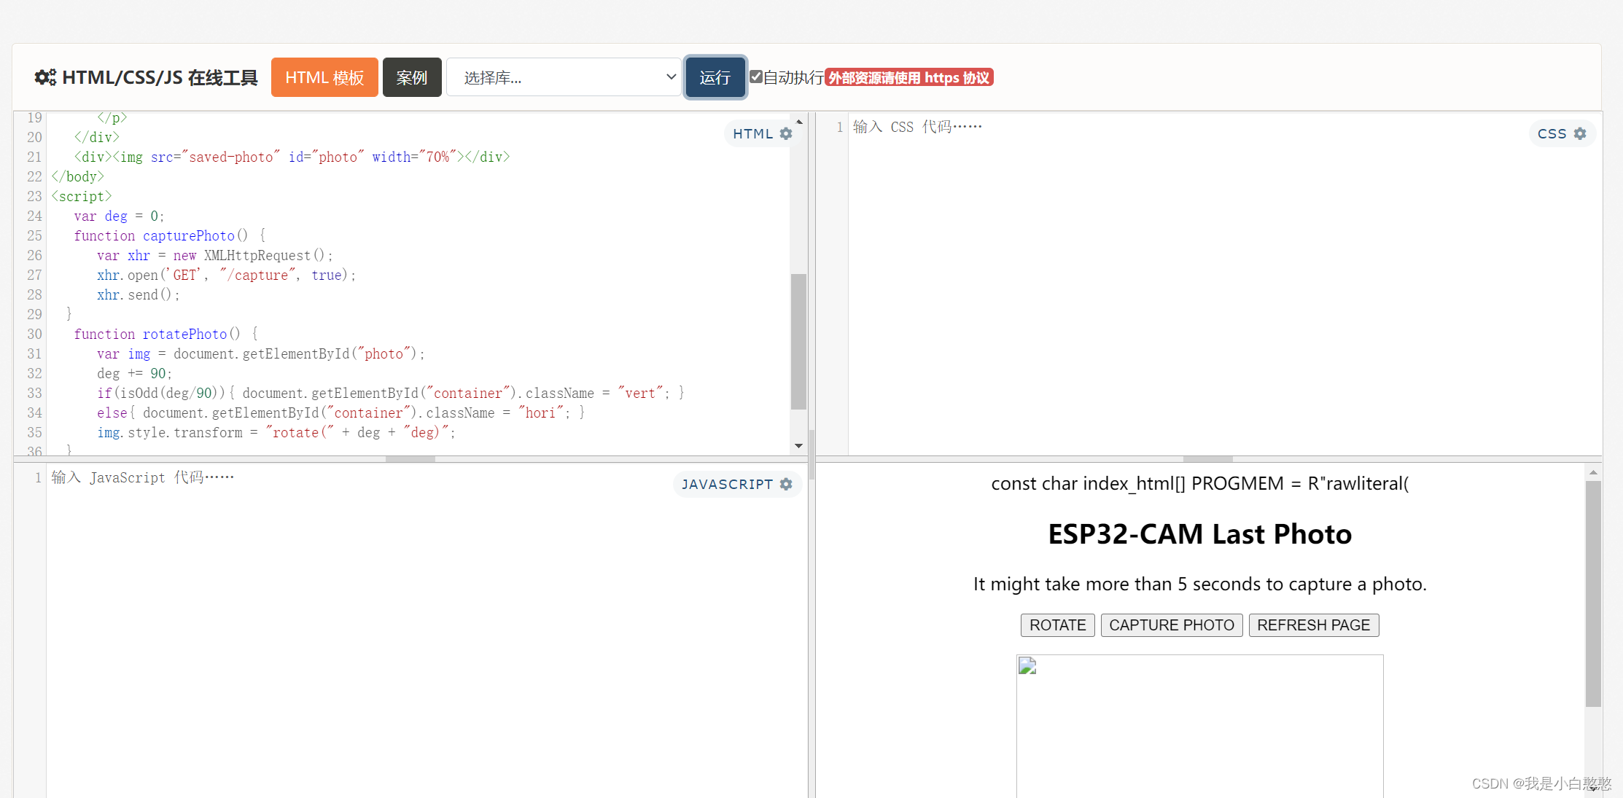
Task: Click the horizontal splitter handle under HTML editor
Action: 410,459
